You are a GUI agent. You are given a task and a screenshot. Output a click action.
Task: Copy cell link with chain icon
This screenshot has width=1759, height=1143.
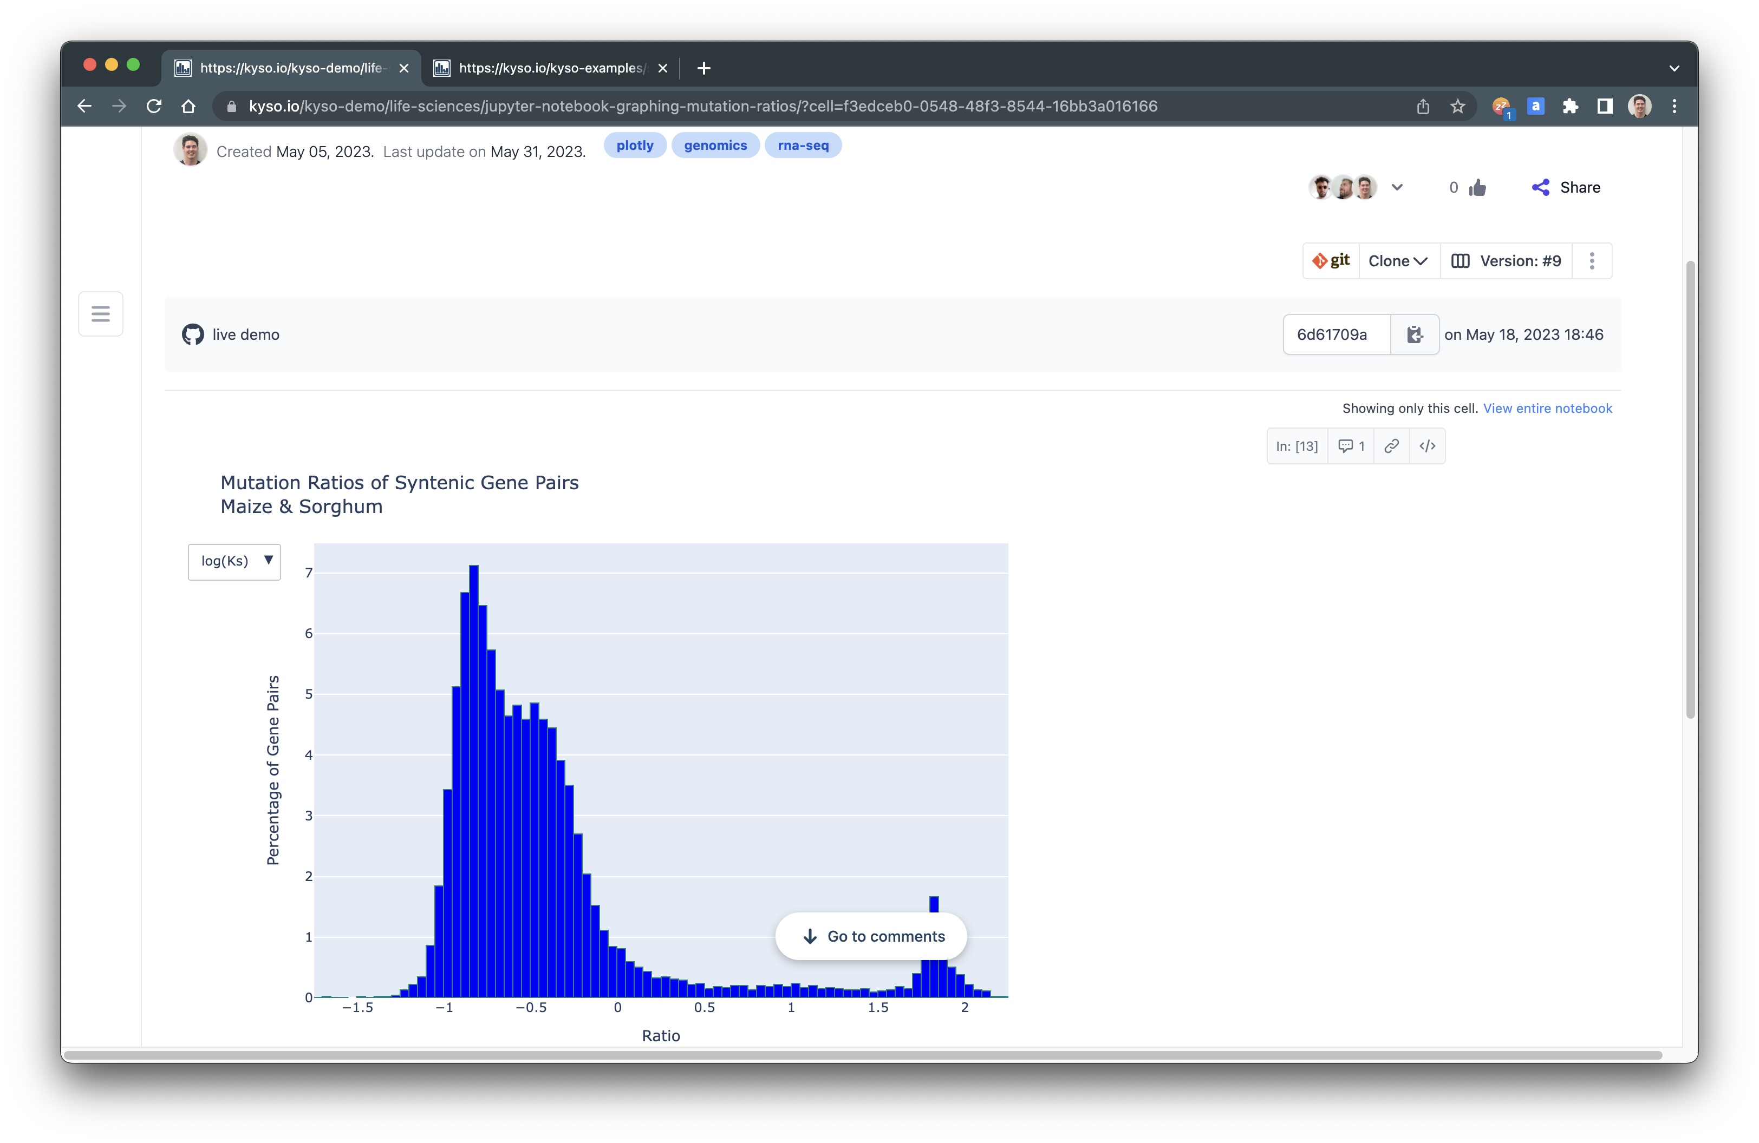[1391, 446]
